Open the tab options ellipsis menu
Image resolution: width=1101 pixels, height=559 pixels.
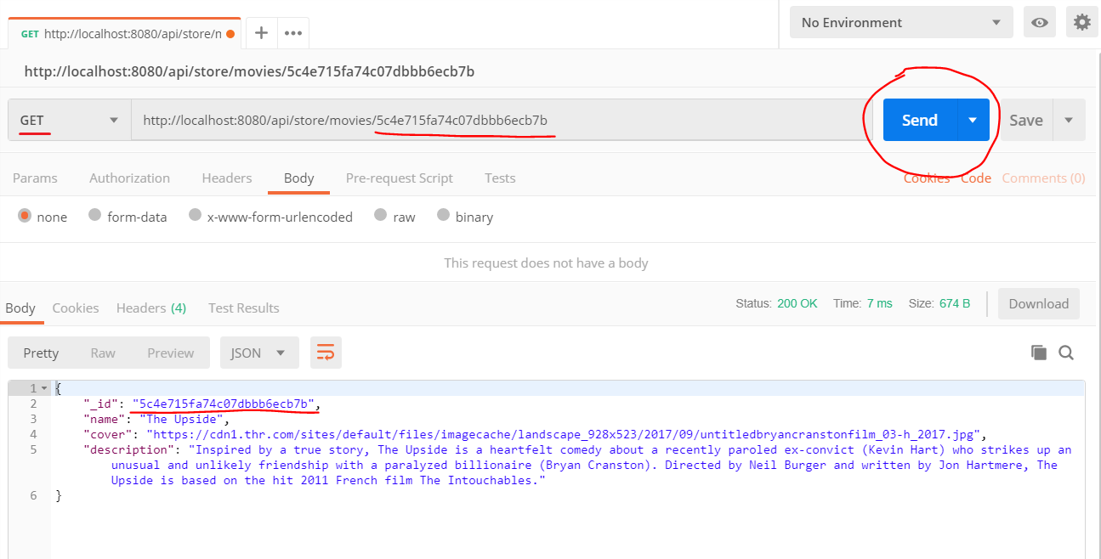tap(293, 33)
